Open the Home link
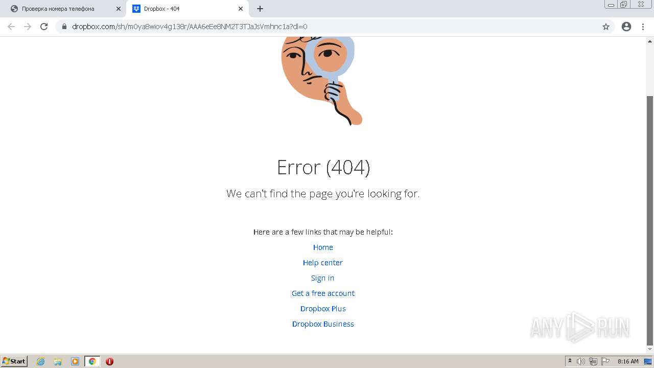Viewport: 654px width, 368px height. point(323,247)
